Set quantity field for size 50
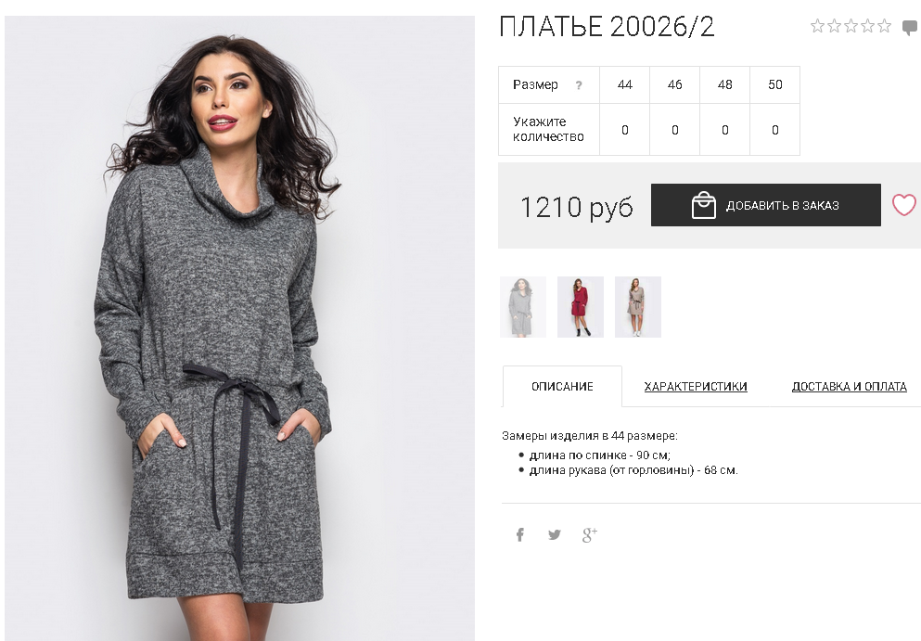 (x=774, y=130)
